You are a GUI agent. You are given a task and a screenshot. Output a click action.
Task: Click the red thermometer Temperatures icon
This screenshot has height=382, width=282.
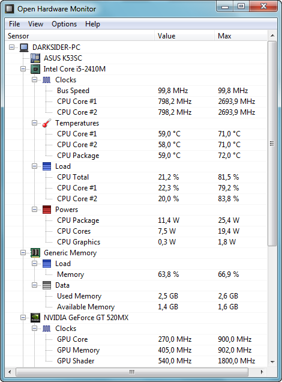pyautogui.click(x=46, y=123)
